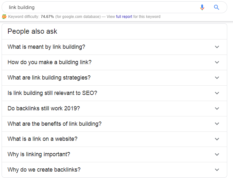Click the blue magnifying glass search icon

click(x=217, y=7)
